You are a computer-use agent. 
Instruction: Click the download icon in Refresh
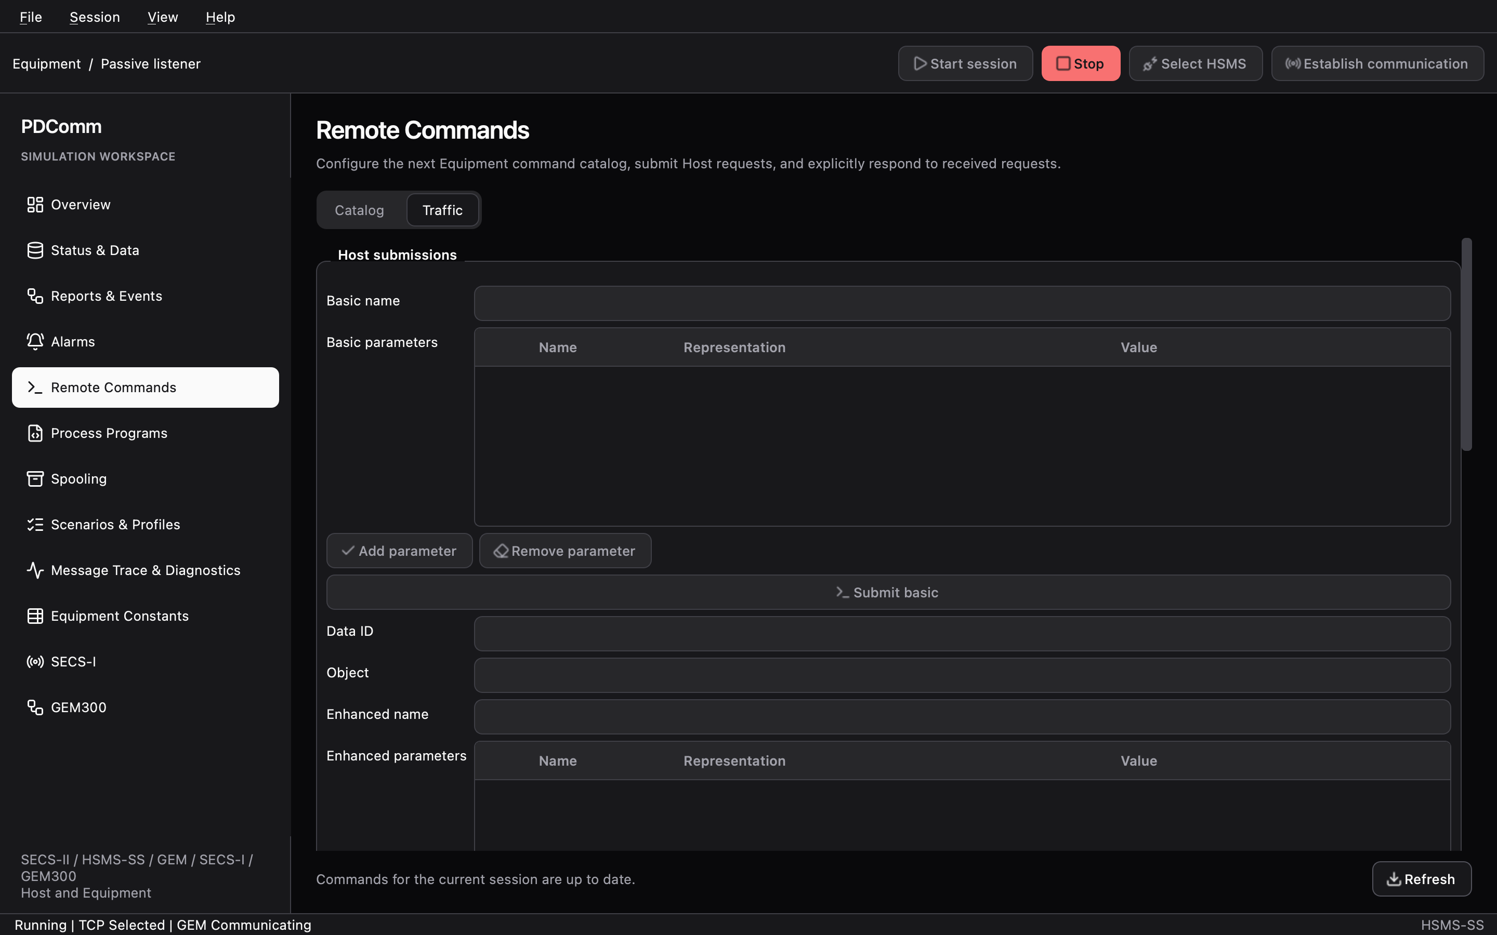[1394, 879]
